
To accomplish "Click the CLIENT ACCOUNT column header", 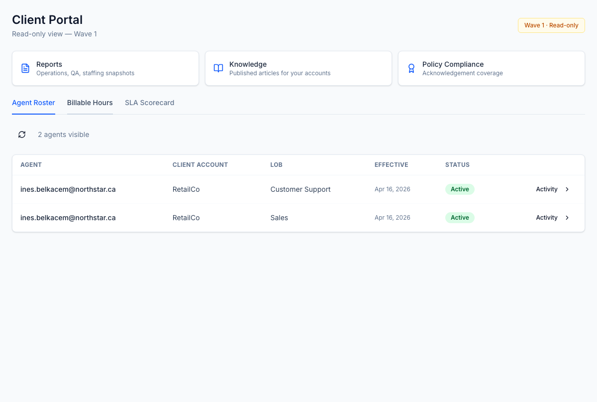I will pyautogui.click(x=200, y=165).
